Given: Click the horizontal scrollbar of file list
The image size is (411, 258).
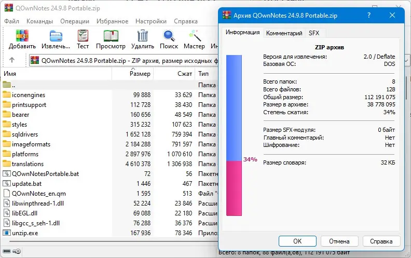Looking at the screenshot, I should coord(114,241).
